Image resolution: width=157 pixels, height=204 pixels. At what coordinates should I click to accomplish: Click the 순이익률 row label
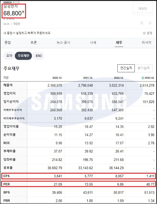tap(10, 135)
